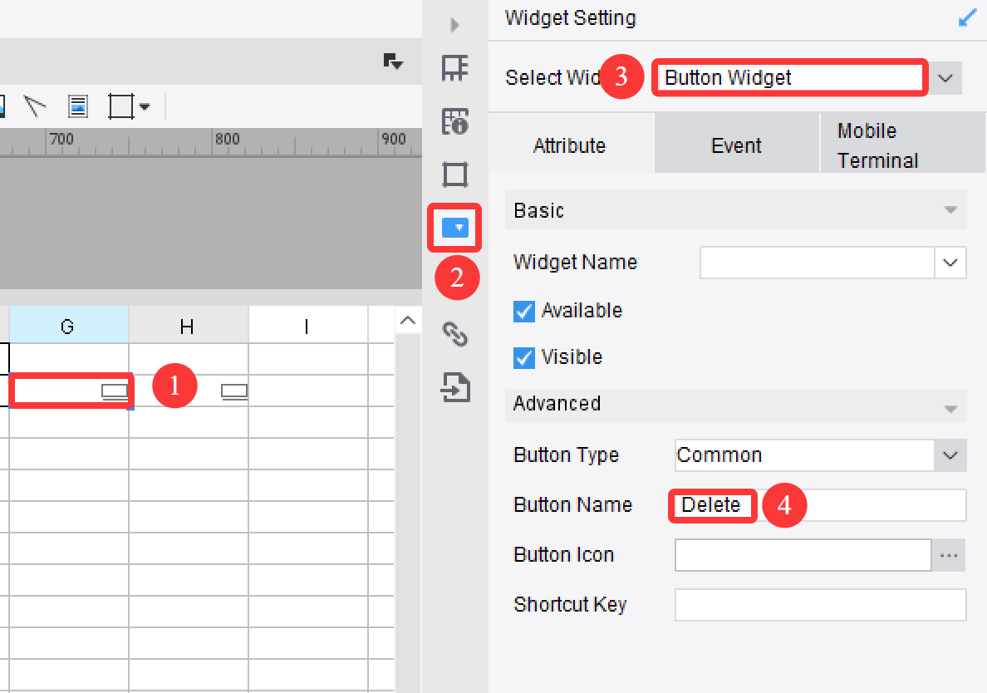Expand the Button Type dropdown set to Common
The height and width of the screenshot is (693, 987).
point(949,455)
